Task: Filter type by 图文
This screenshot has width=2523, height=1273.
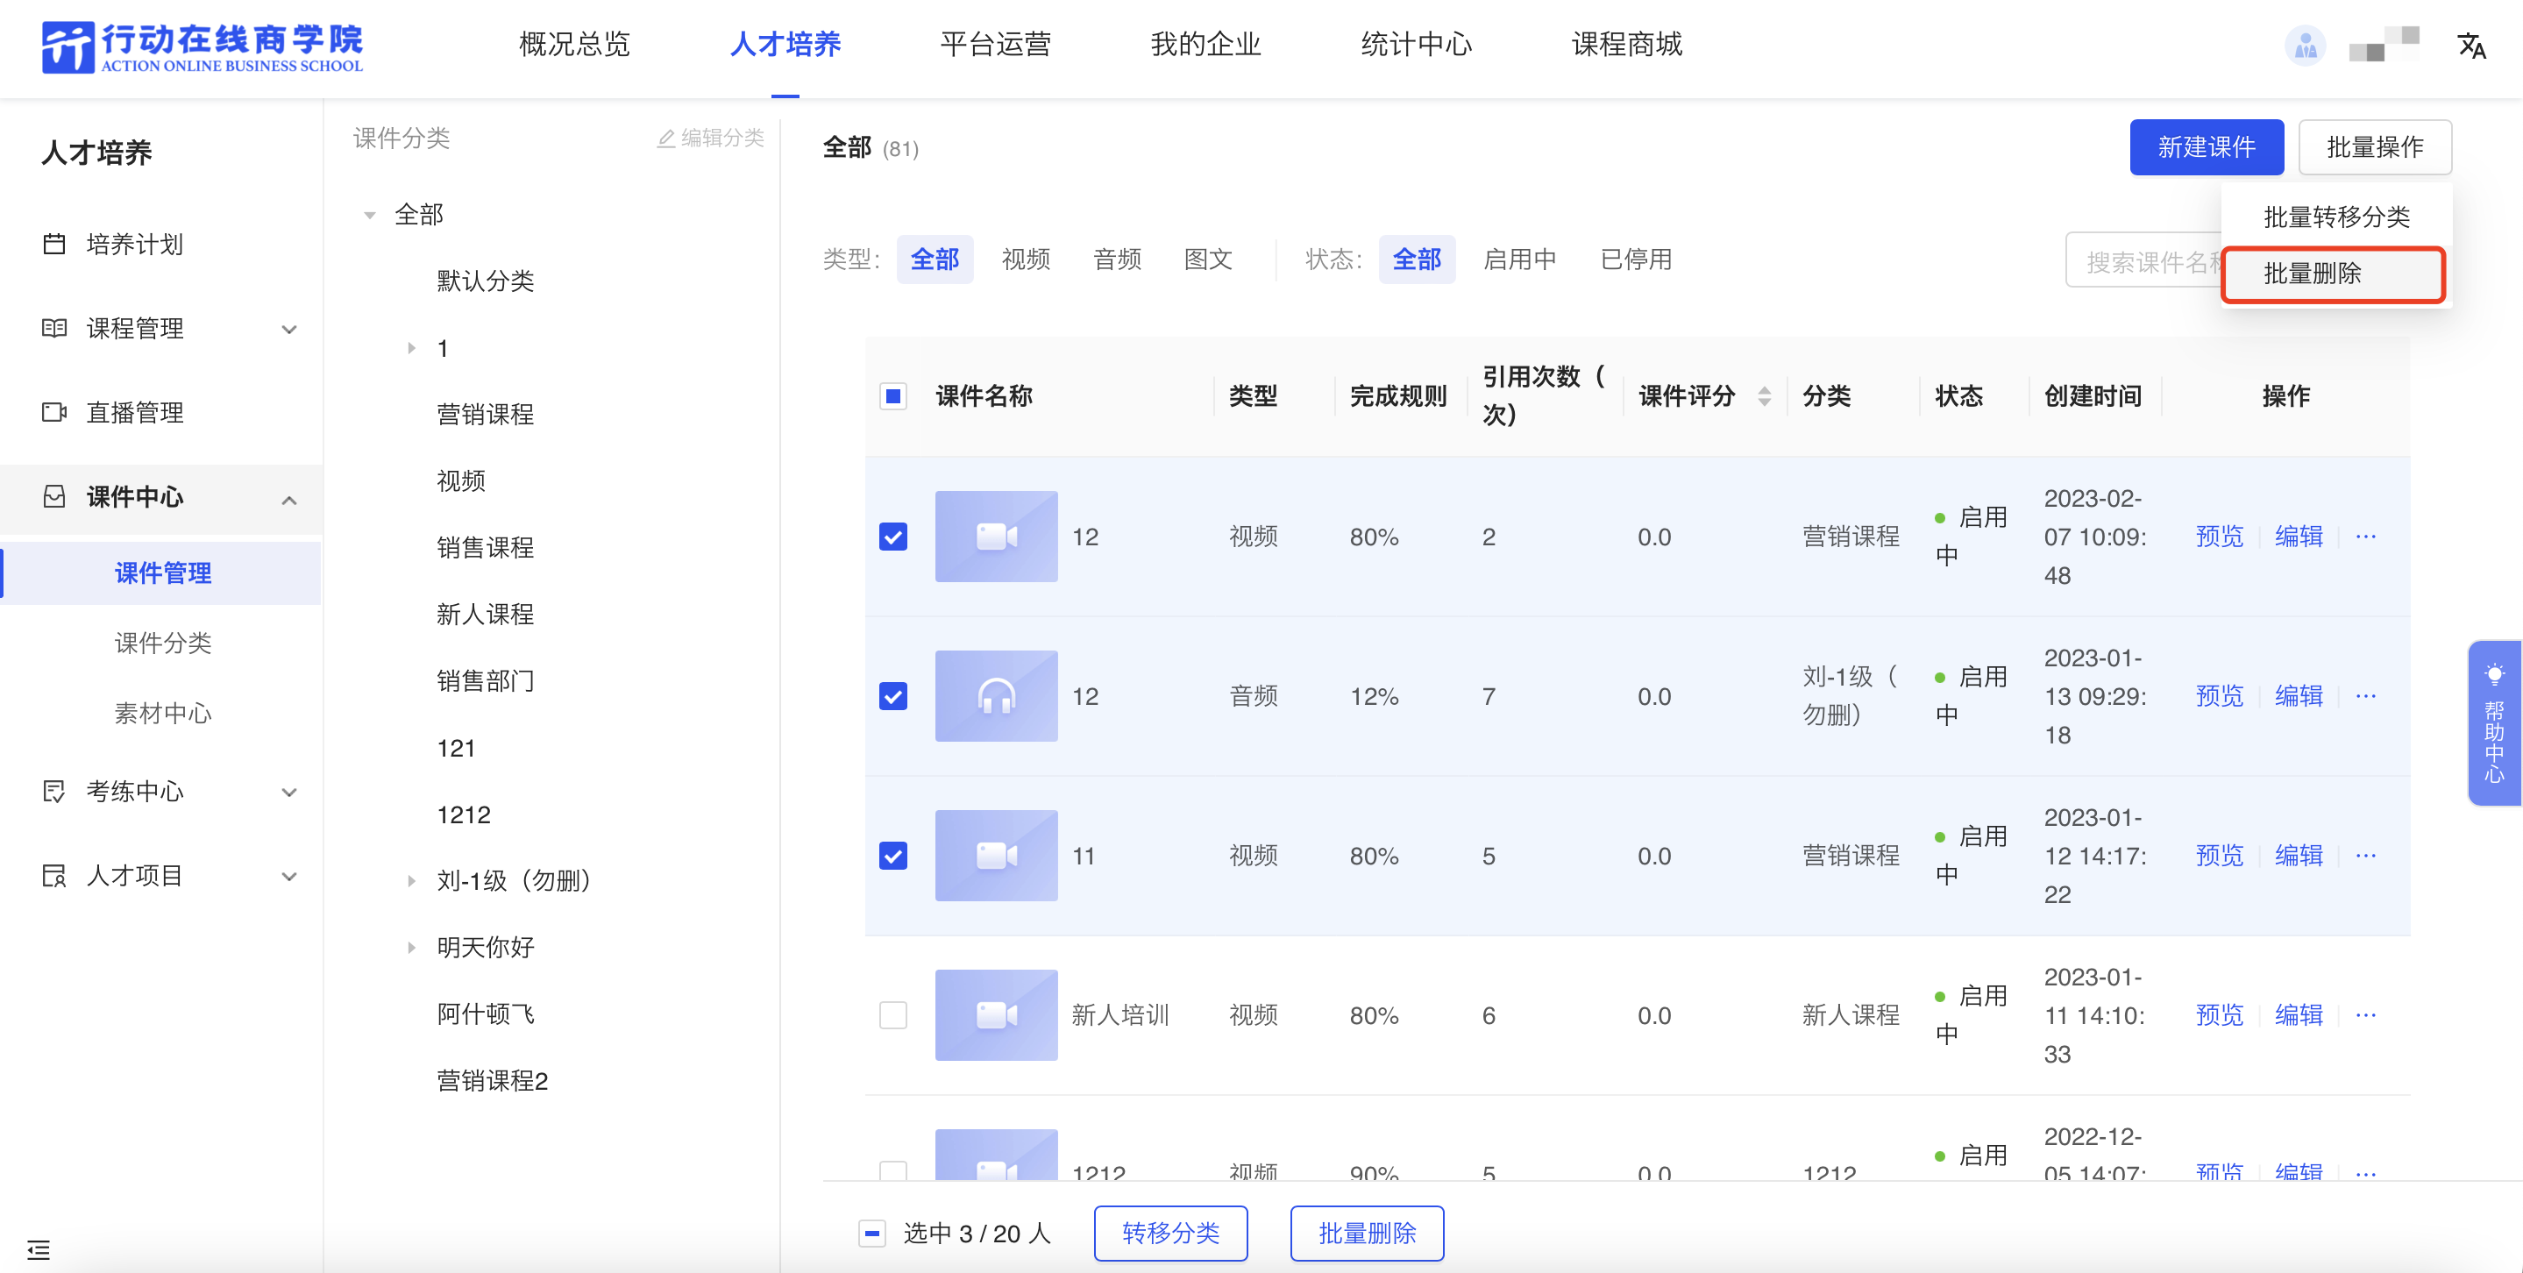Action: 1208,260
